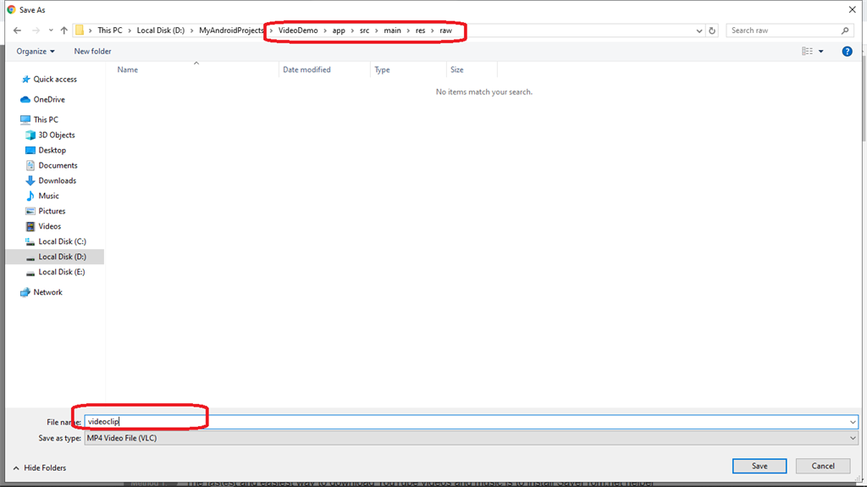867x487 pixels.
Task: Open Music folder in sidebar
Action: (x=48, y=196)
